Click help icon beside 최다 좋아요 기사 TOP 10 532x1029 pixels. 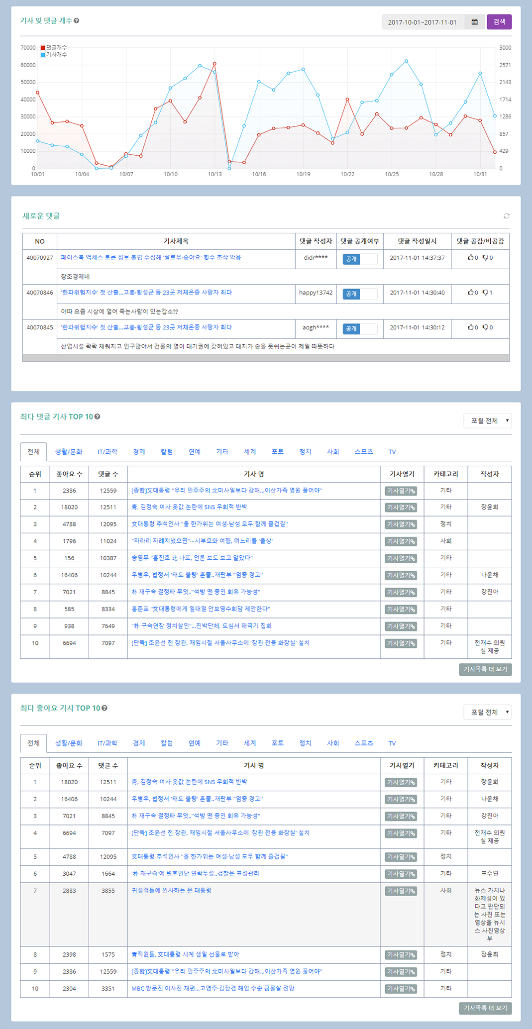pyautogui.click(x=105, y=708)
